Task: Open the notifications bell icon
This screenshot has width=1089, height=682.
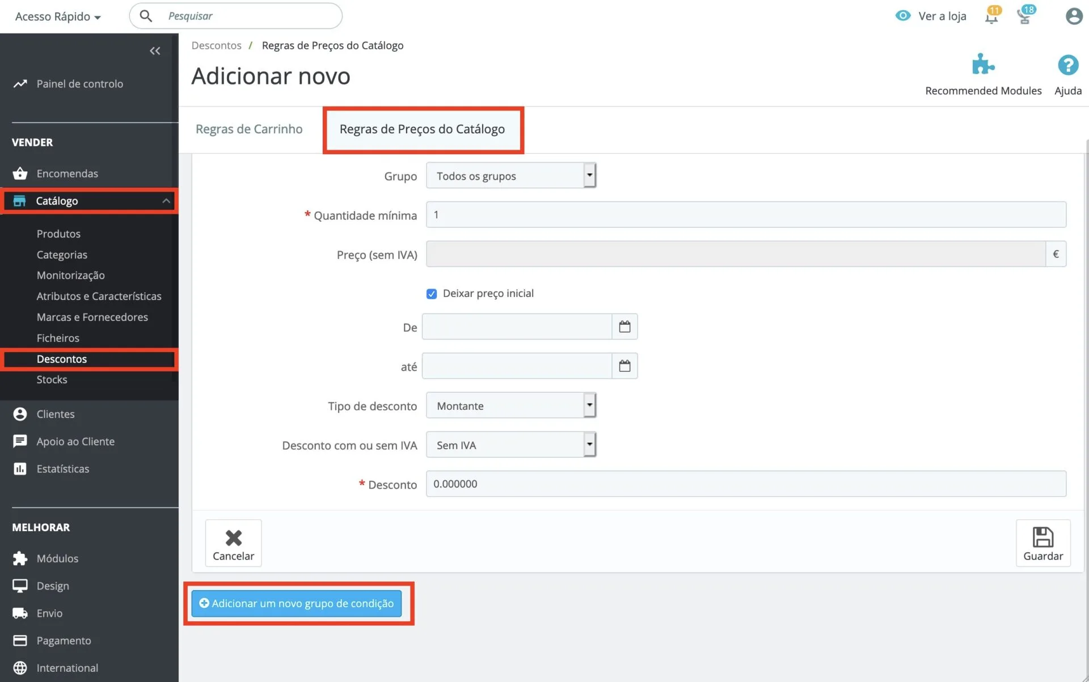Action: [991, 16]
